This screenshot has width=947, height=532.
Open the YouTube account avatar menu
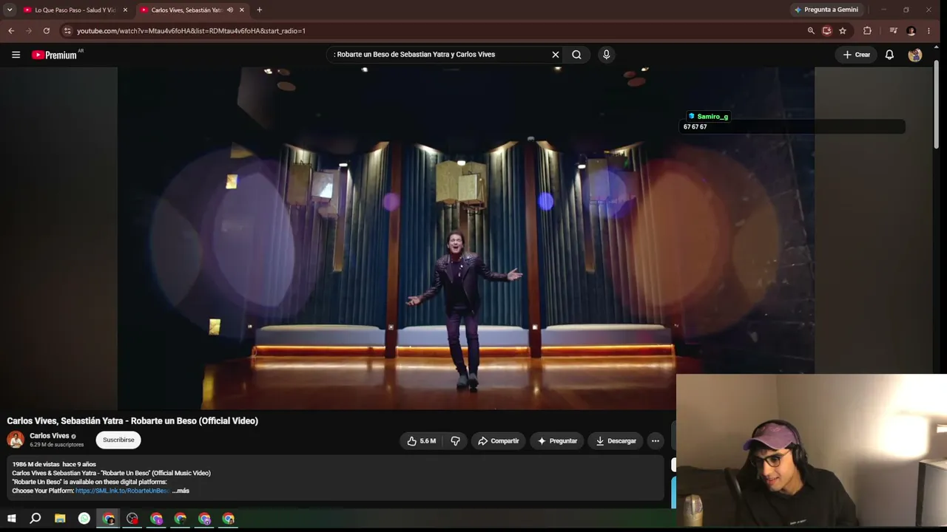915,55
